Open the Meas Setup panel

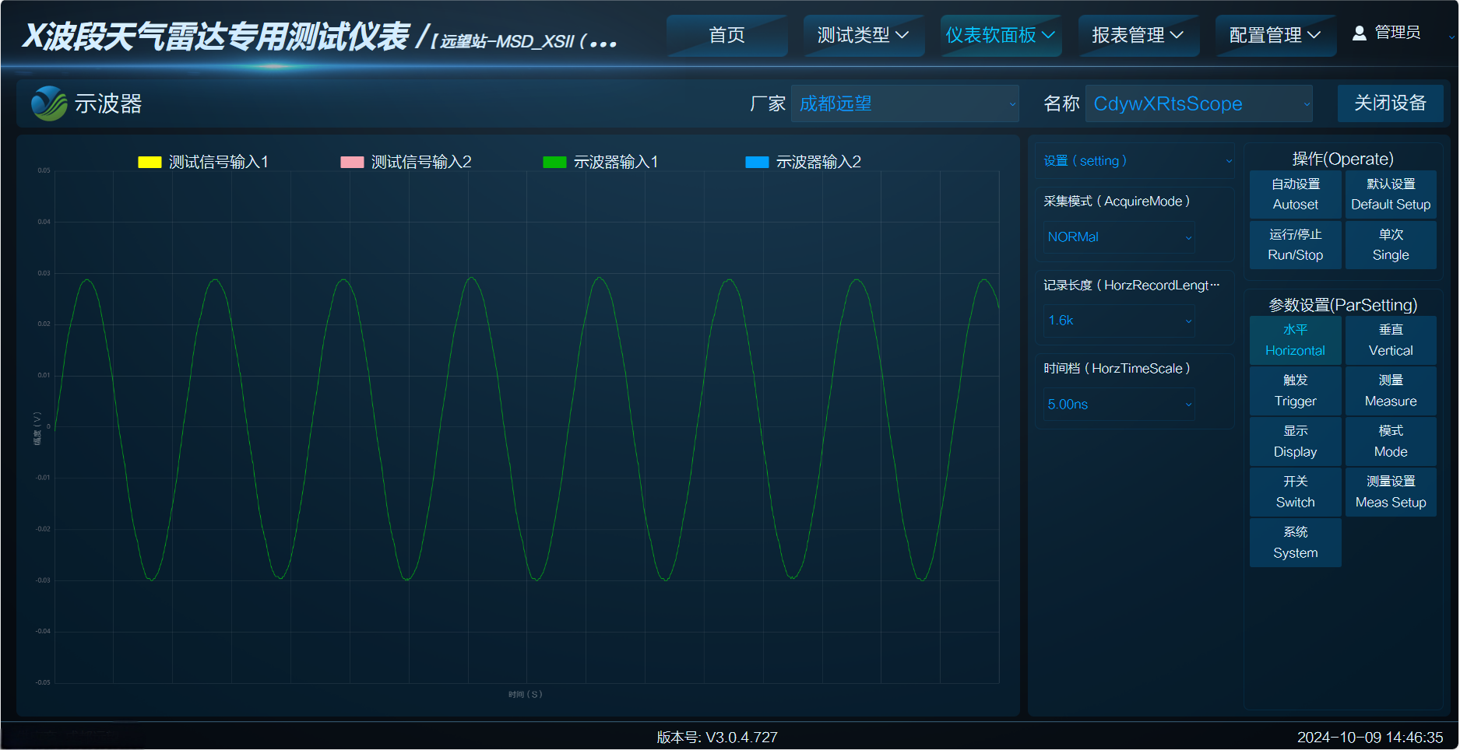click(1390, 492)
